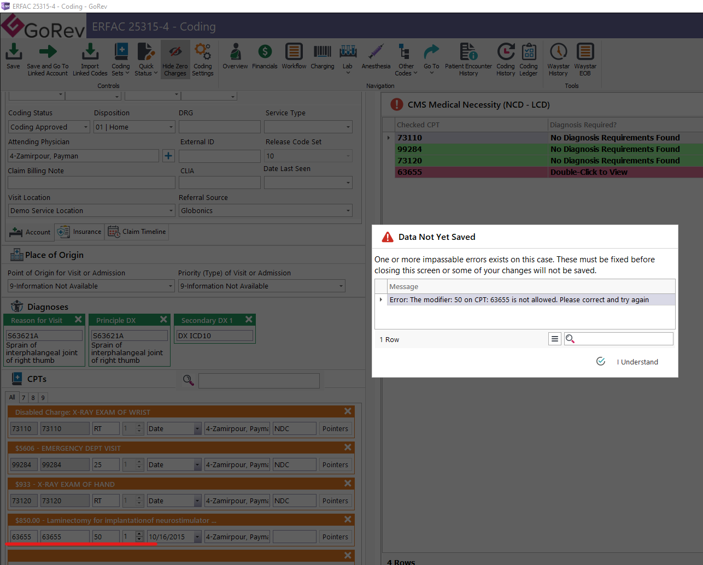Remove the Secondary DX 1 diagnosis
This screenshot has width=703, height=565.
[249, 320]
